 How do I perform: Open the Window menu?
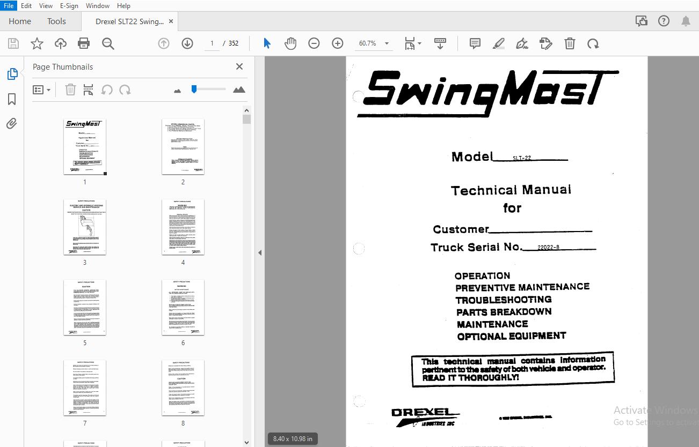click(98, 5)
